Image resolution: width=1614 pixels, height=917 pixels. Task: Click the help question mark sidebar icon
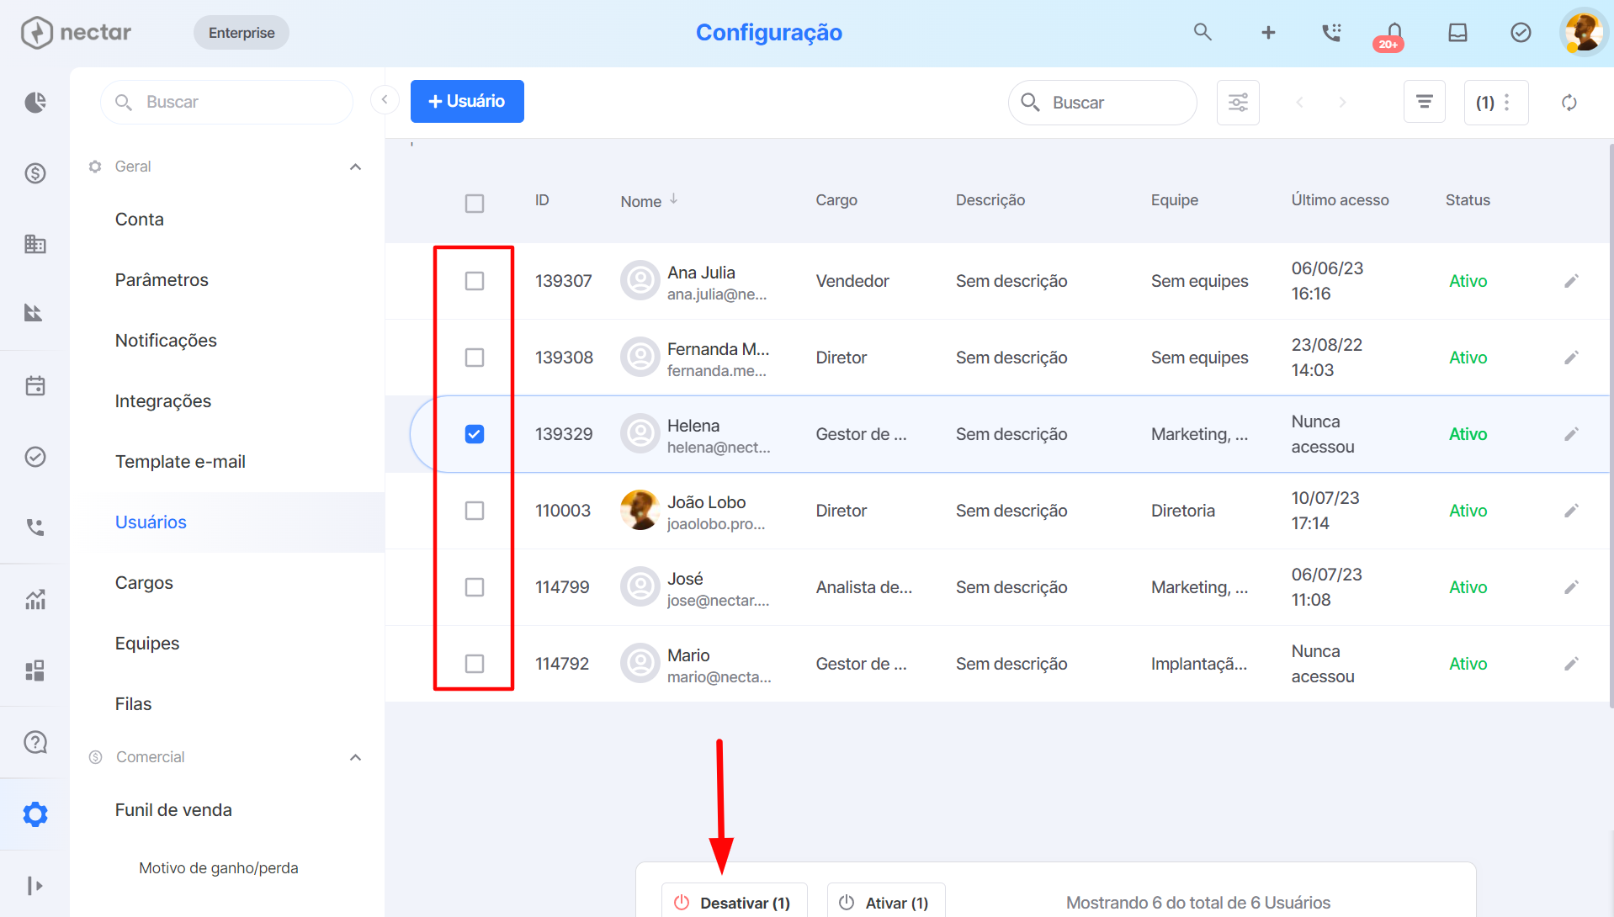pyautogui.click(x=35, y=742)
